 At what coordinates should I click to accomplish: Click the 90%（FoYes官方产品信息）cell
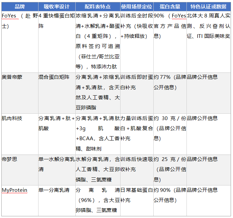click(170, 42)
